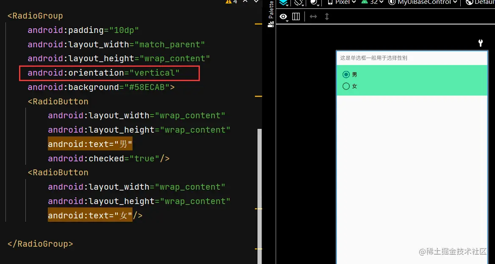Open the View Options eye menu
This screenshot has width=495, height=264.
(283, 17)
